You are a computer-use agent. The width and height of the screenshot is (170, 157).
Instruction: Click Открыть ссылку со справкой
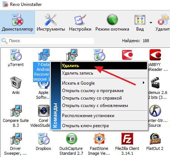pos(104,98)
